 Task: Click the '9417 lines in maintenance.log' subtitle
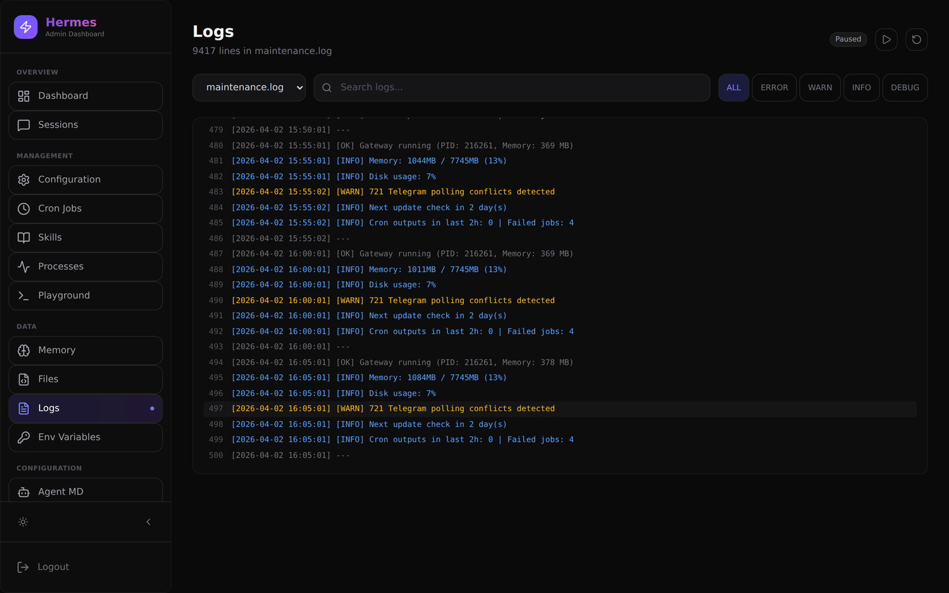pyautogui.click(x=262, y=51)
